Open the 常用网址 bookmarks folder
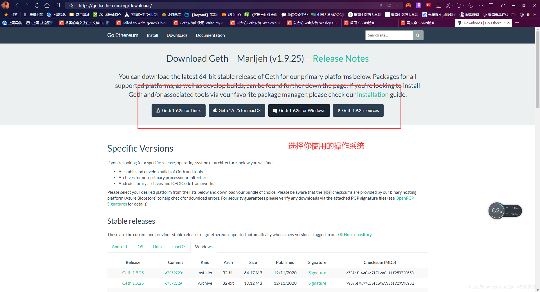The image size is (540, 292). (79, 15)
